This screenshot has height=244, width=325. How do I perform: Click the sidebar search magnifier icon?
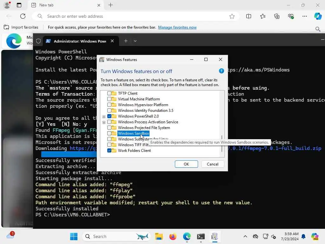pyautogui.click(x=318, y=29)
